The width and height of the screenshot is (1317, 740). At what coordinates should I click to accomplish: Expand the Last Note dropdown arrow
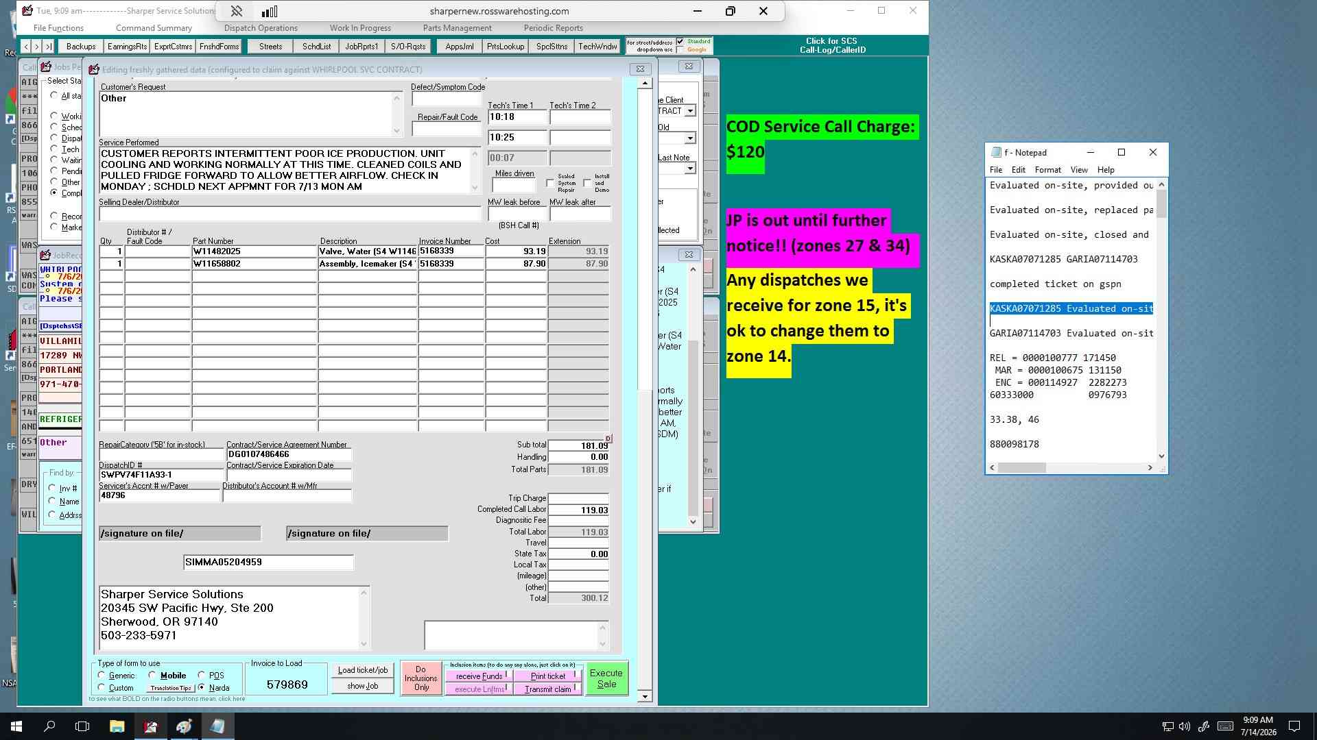pyautogui.click(x=690, y=169)
